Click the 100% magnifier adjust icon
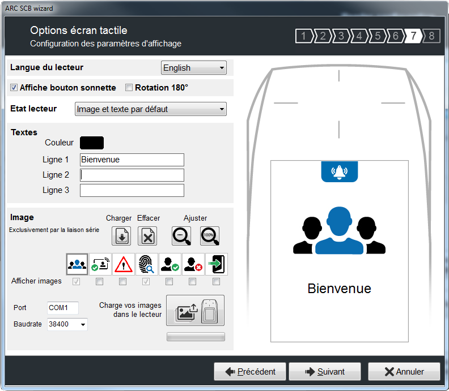This screenshot has height=391, width=449. [209, 235]
